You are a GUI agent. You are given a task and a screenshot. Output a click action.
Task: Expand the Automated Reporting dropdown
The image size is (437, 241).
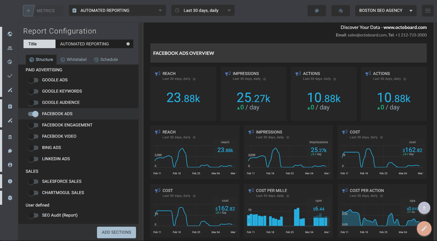point(117,10)
